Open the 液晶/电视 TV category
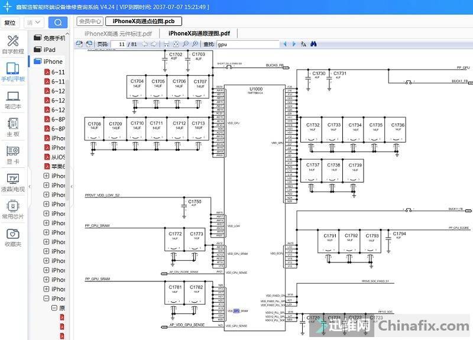Viewport: 473px width, 340px height. [12, 182]
